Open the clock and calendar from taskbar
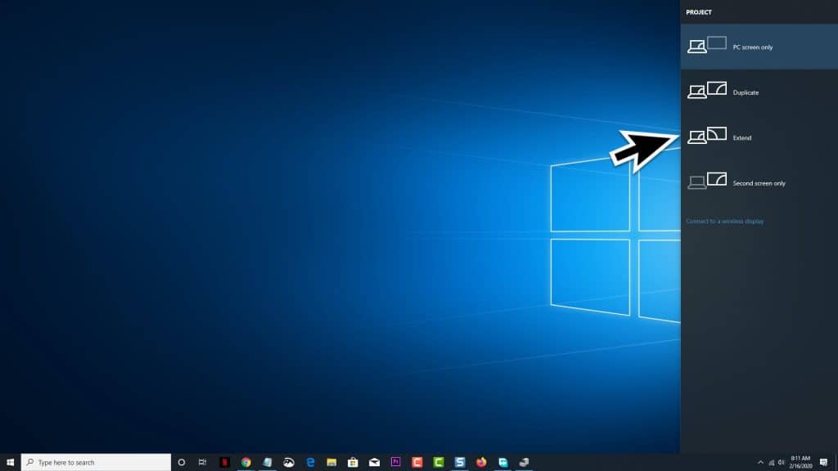838x471 pixels. [x=800, y=461]
